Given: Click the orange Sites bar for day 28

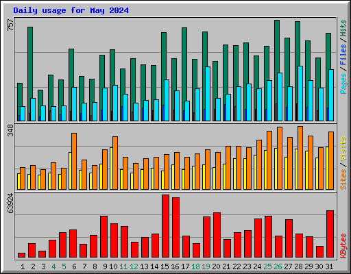Looking at the screenshot, I should [x=300, y=158].
